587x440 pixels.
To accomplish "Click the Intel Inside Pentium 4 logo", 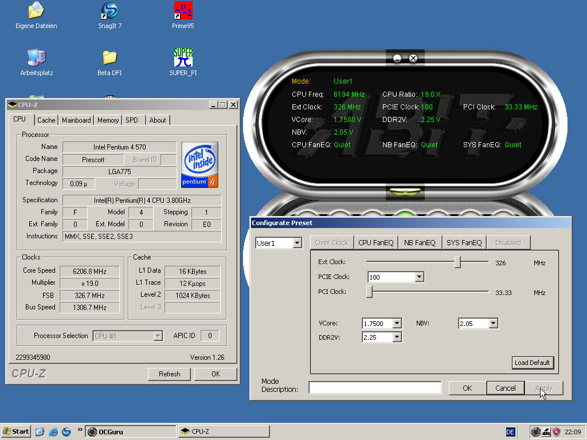I will click(199, 164).
